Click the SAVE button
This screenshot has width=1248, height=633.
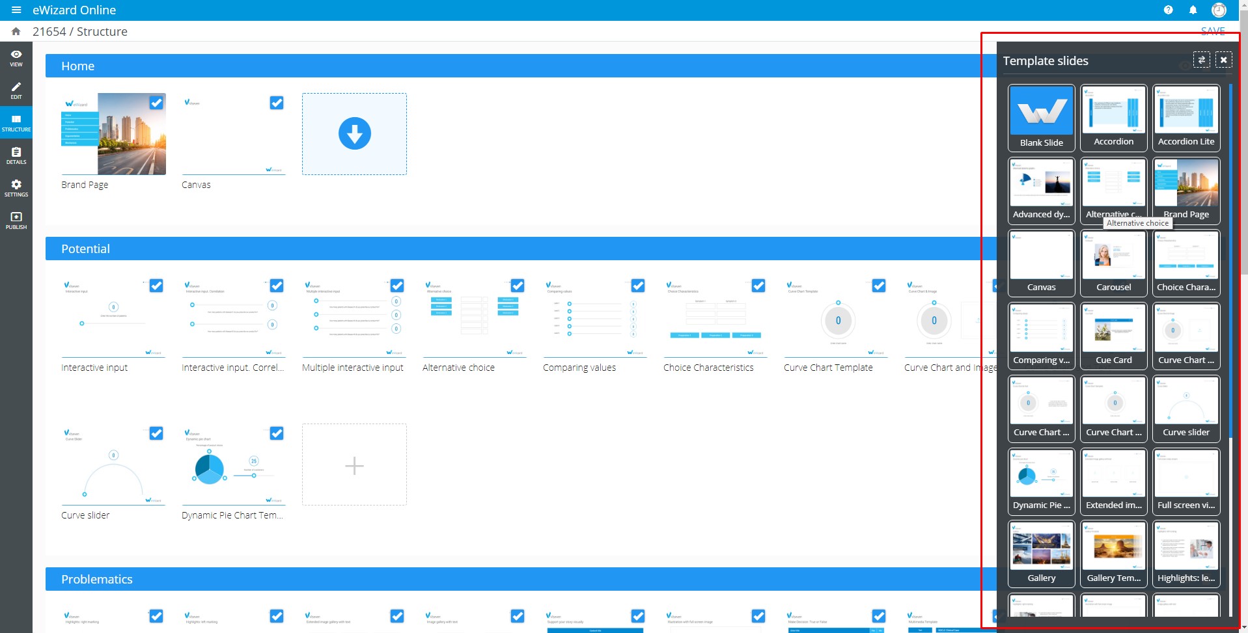pos(1212,31)
